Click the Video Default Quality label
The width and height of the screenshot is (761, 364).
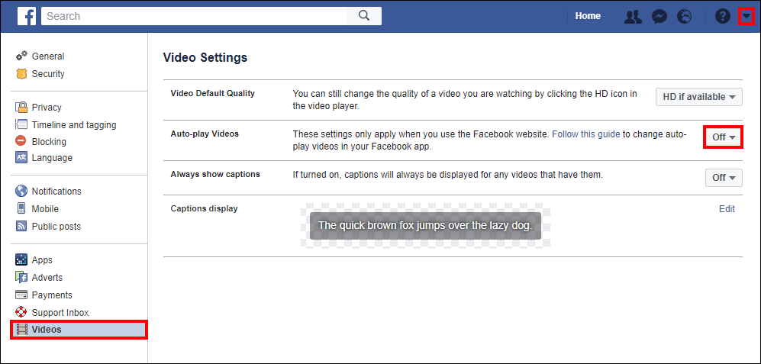212,93
